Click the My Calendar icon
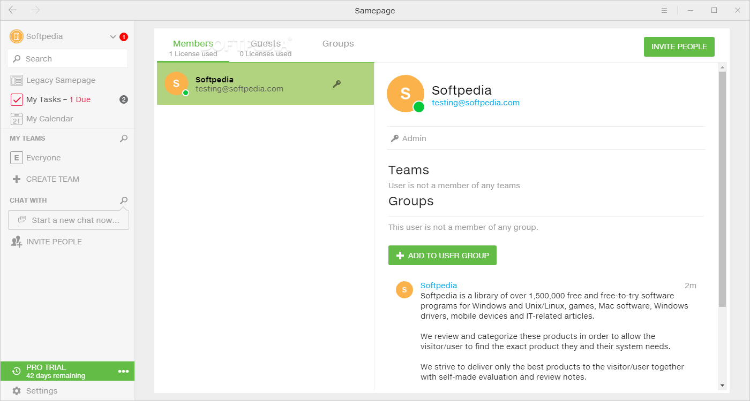Viewport: 750px width, 401px height. pos(17,119)
